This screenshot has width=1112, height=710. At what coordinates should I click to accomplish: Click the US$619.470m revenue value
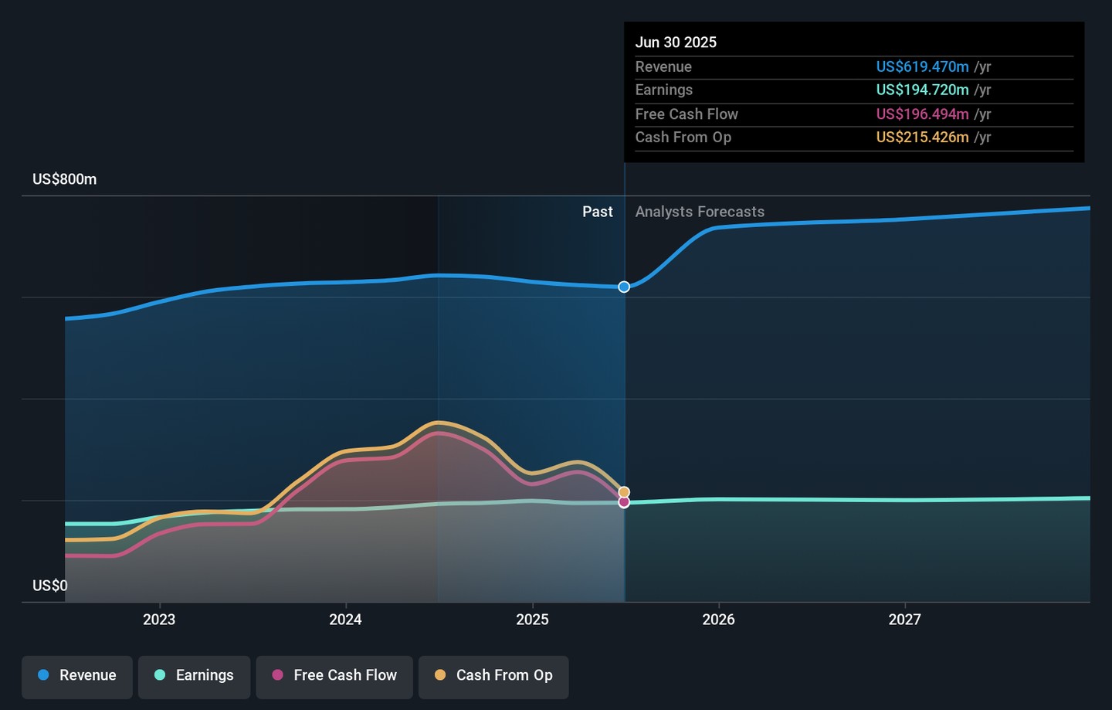point(922,67)
